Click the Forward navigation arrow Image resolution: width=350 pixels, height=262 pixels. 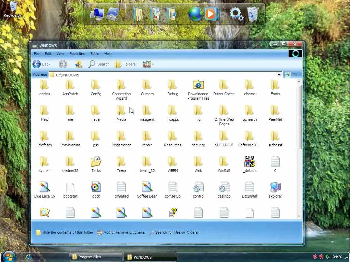(x=63, y=64)
